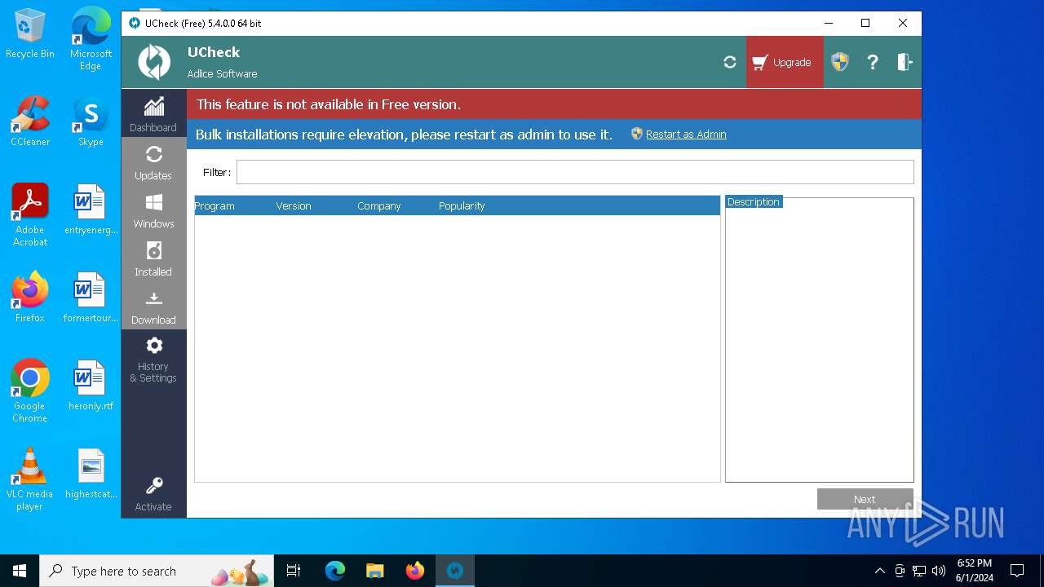Open the notification center

1017,571
